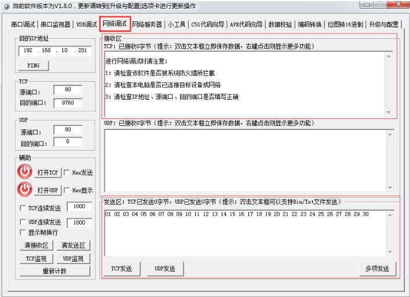Click the TCP receive box scroll-down arrow
410x297 pixels.
click(389, 113)
